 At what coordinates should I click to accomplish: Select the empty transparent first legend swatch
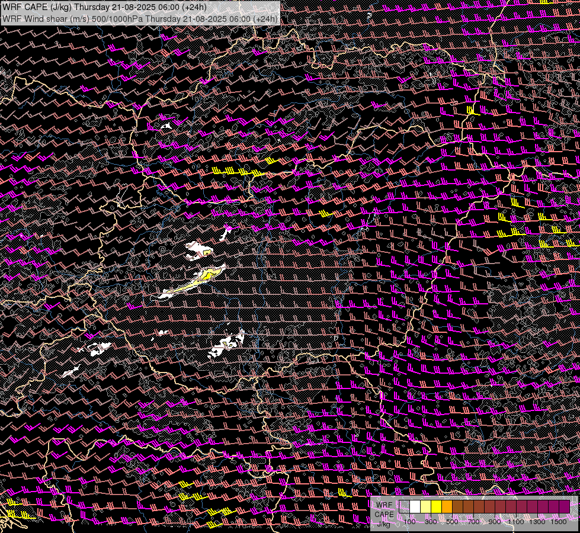click(x=404, y=506)
